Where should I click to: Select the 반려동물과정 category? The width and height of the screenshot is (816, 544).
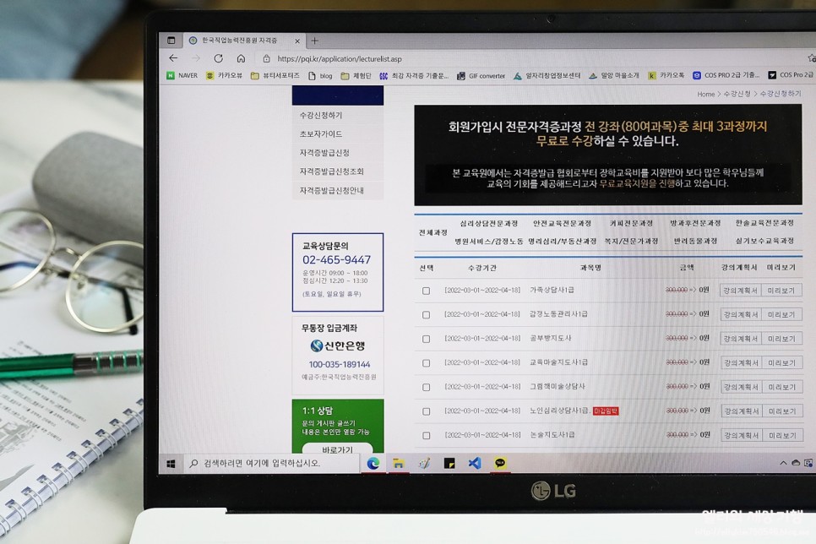(x=695, y=241)
